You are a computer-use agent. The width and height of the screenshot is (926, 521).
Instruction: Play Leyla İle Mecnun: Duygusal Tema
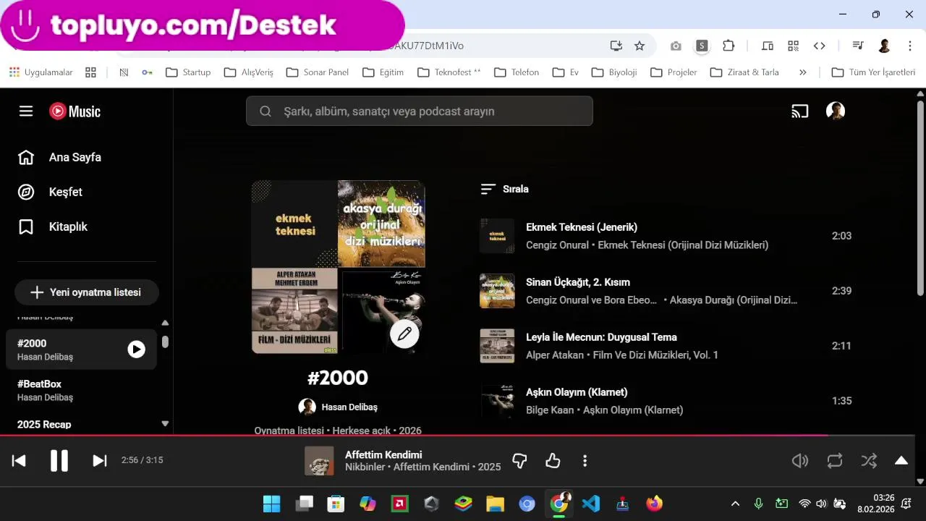tap(601, 337)
